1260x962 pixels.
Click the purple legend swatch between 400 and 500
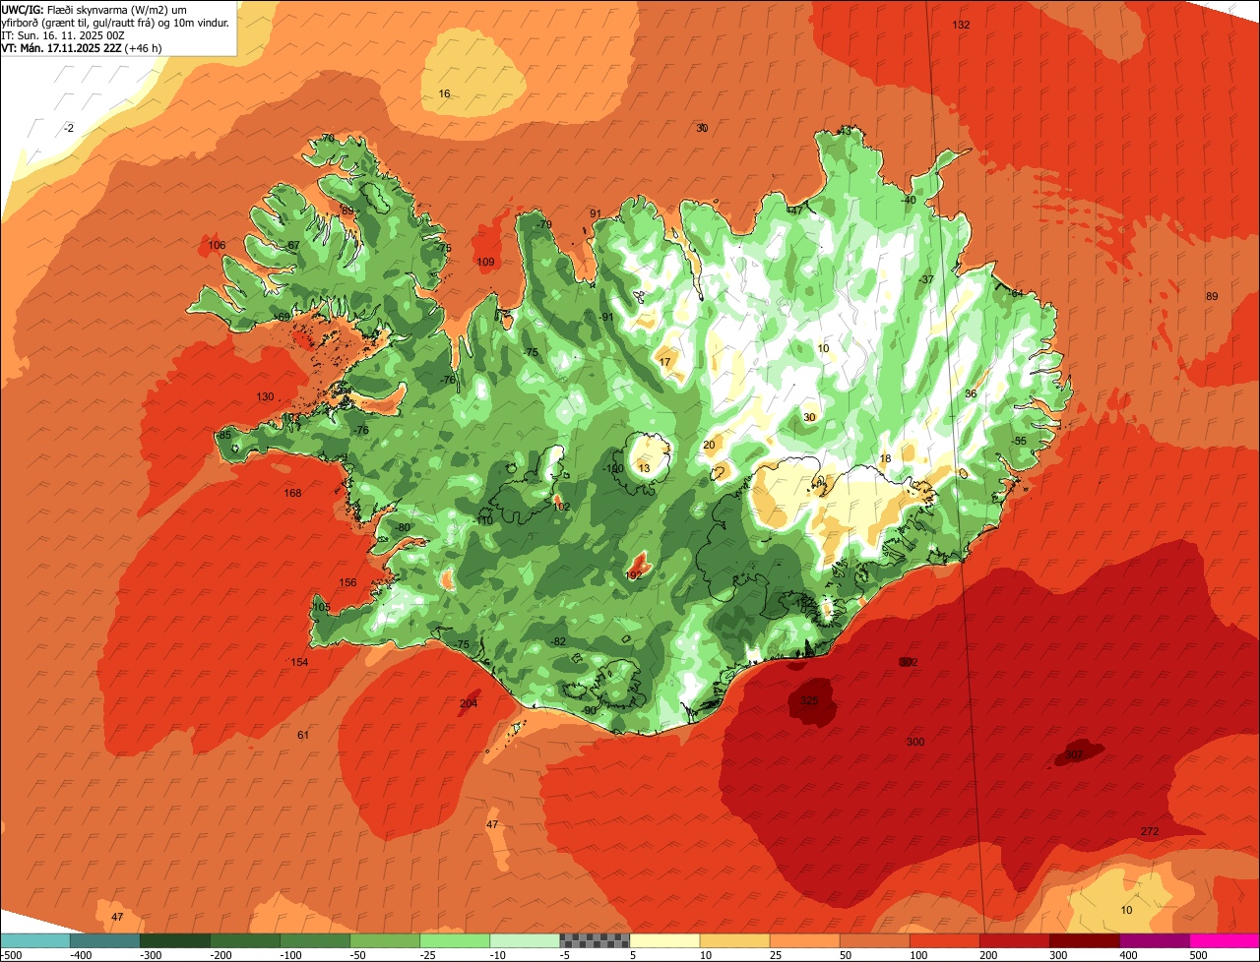[x=1155, y=940]
